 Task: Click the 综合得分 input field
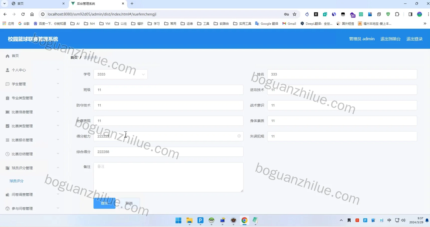click(x=168, y=152)
